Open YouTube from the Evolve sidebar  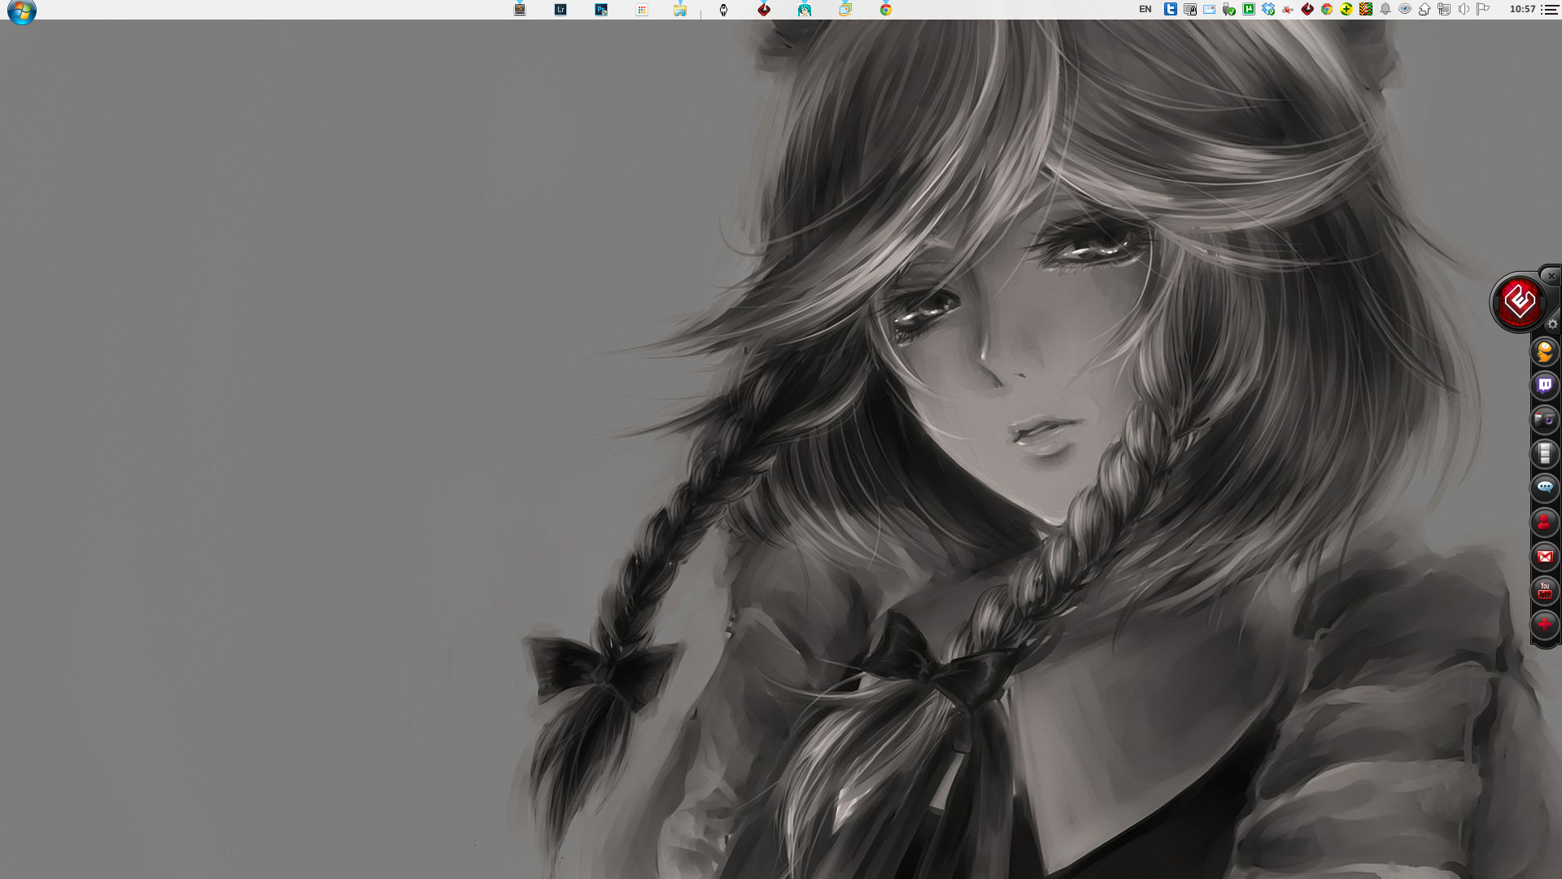click(1544, 591)
